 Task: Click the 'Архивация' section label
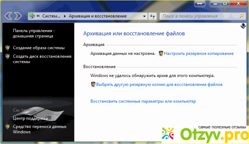tap(94, 45)
